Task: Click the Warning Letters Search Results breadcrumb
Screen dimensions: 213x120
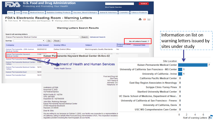Action: point(69,21)
